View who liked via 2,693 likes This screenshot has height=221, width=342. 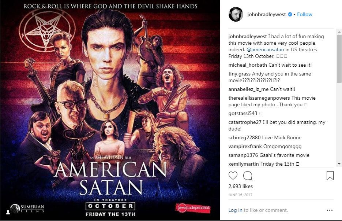(x=240, y=186)
